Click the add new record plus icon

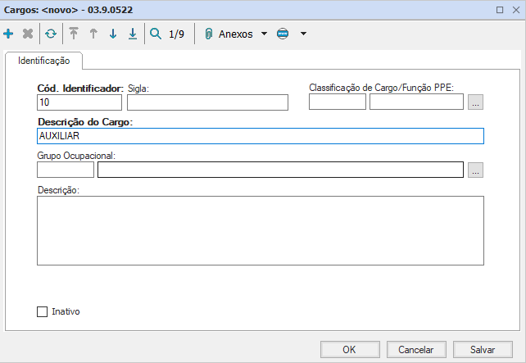pyautogui.click(x=9, y=34)
